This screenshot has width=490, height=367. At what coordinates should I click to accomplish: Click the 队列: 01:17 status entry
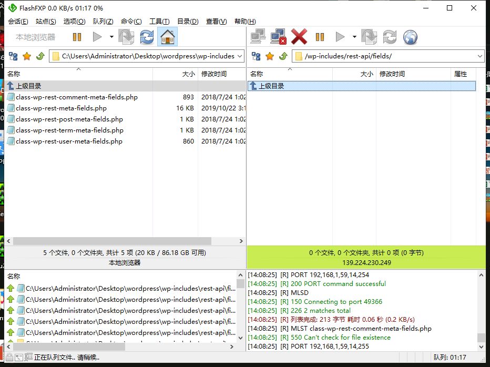coord(450,358)
